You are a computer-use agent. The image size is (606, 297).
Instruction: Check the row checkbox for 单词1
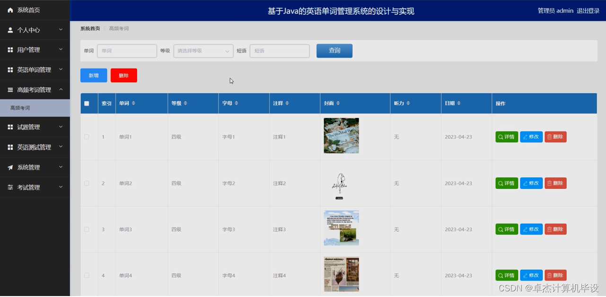coord(87,137)
